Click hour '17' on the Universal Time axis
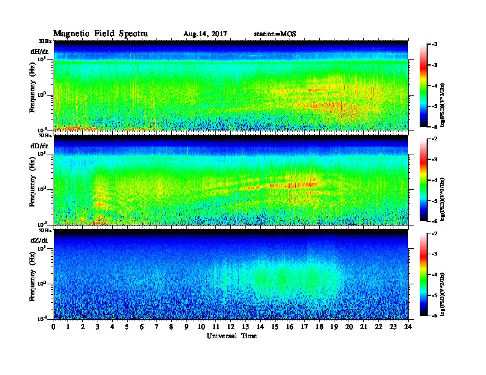 (x=305, y=327)
